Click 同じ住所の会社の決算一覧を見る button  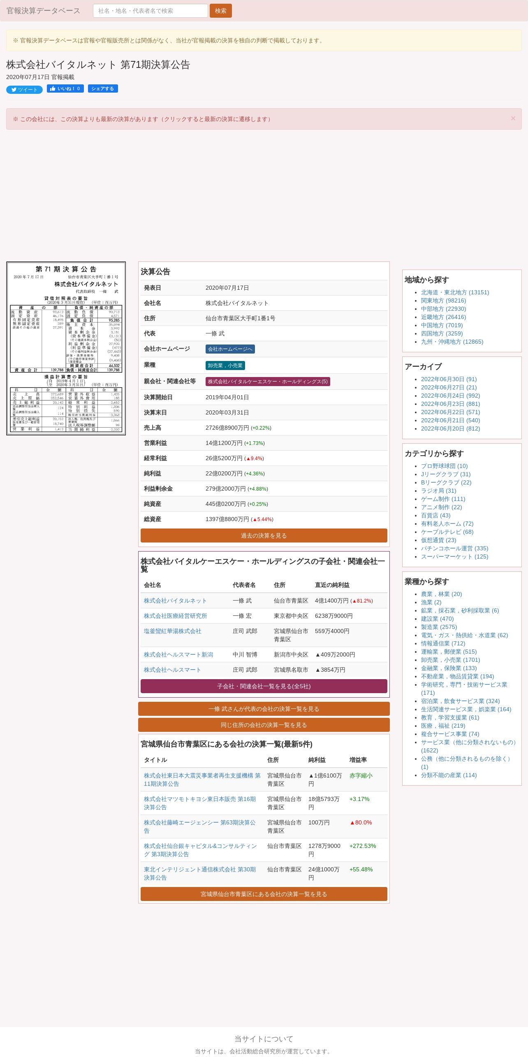click(x=264, y=725)
